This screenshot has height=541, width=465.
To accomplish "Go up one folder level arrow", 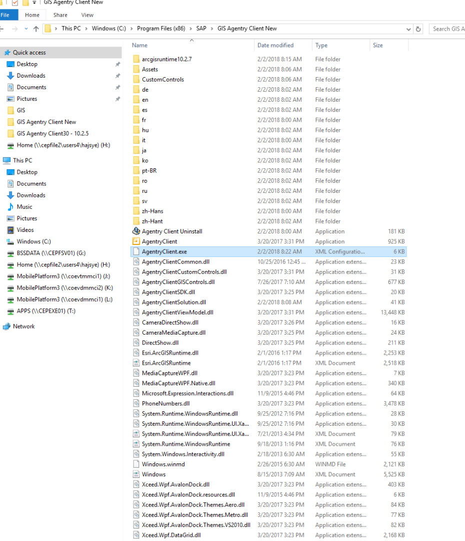I will pyautogui.click(x=36, y=29).
